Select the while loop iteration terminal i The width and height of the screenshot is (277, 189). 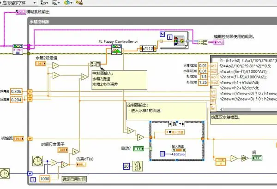[33, 180]
